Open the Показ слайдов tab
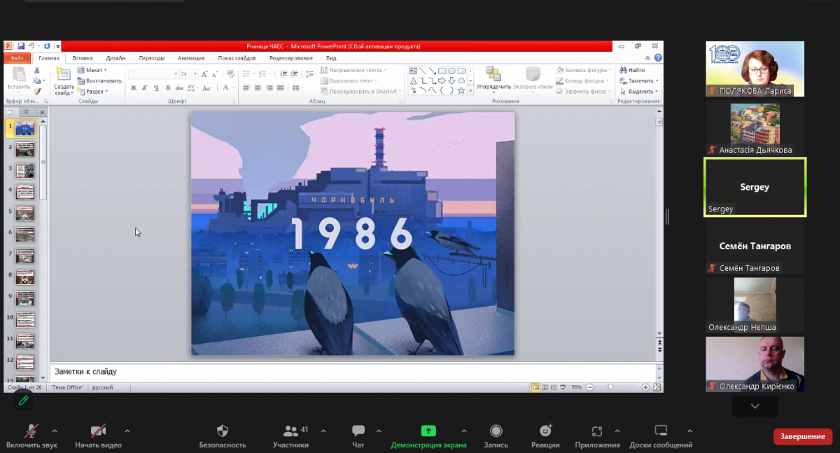 (237, 58)
